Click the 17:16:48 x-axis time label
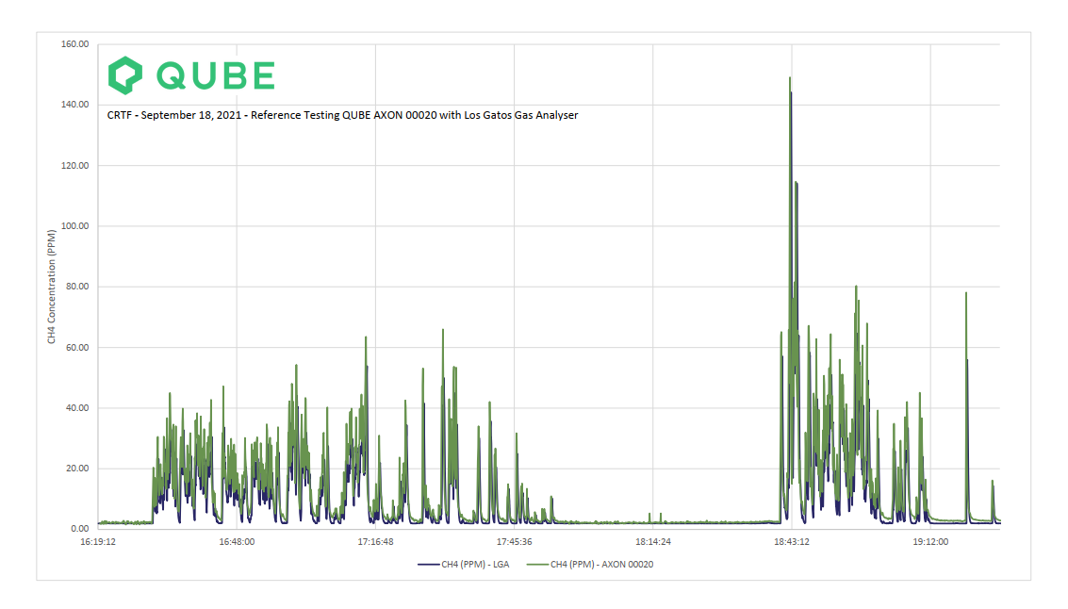 (375, 542)
